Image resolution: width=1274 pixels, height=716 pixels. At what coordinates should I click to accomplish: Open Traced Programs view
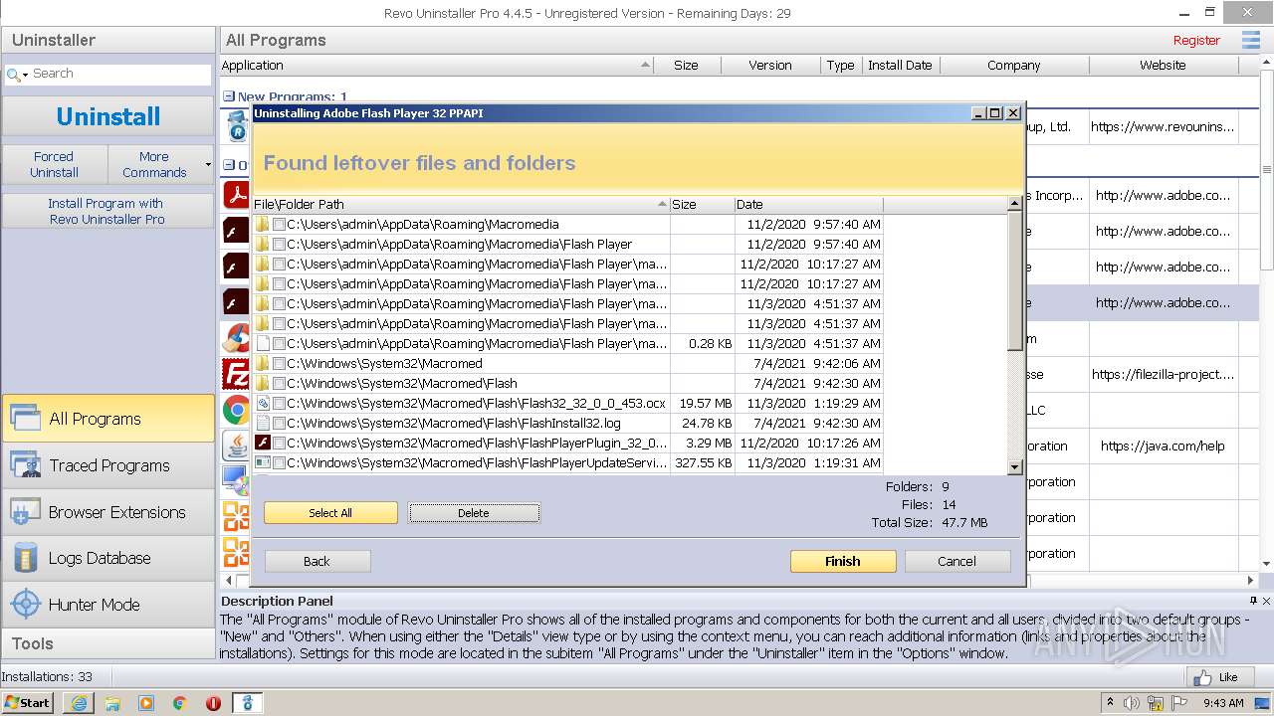point(107,465)
